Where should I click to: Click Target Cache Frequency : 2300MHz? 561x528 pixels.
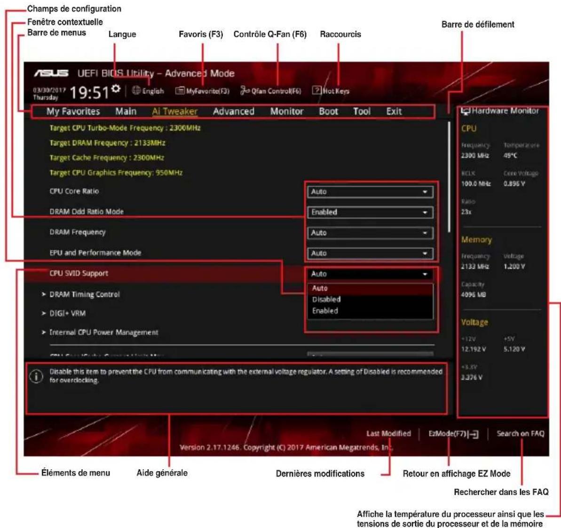(x=107, y=158)
